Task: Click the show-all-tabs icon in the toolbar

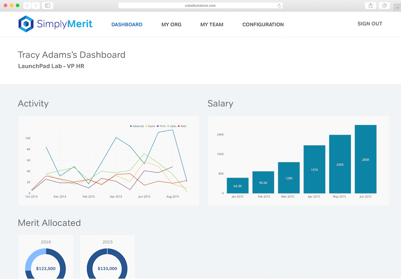Action: pos(384,6)
